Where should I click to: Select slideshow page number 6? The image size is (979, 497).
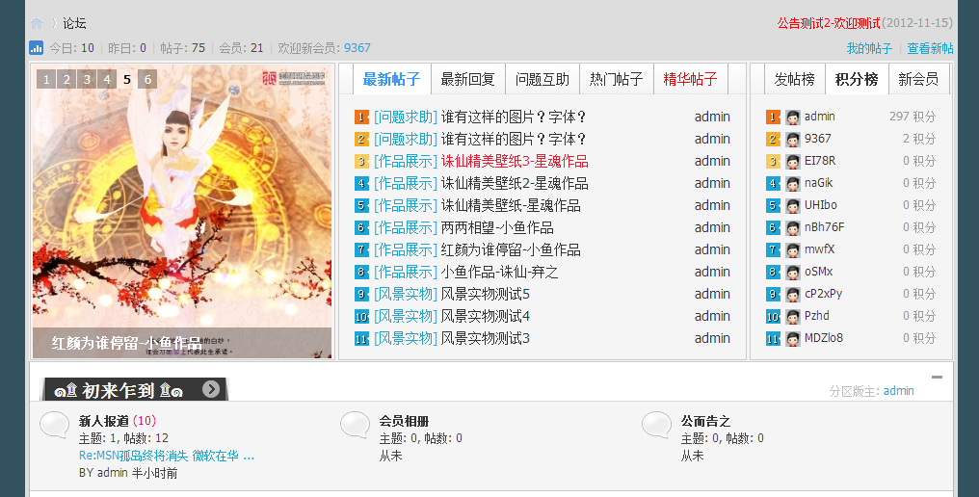click(147, 79)
